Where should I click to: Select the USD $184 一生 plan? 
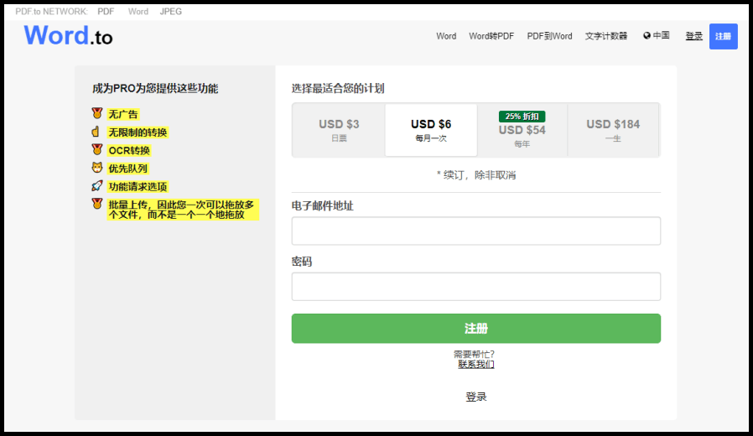click(613, 130)
